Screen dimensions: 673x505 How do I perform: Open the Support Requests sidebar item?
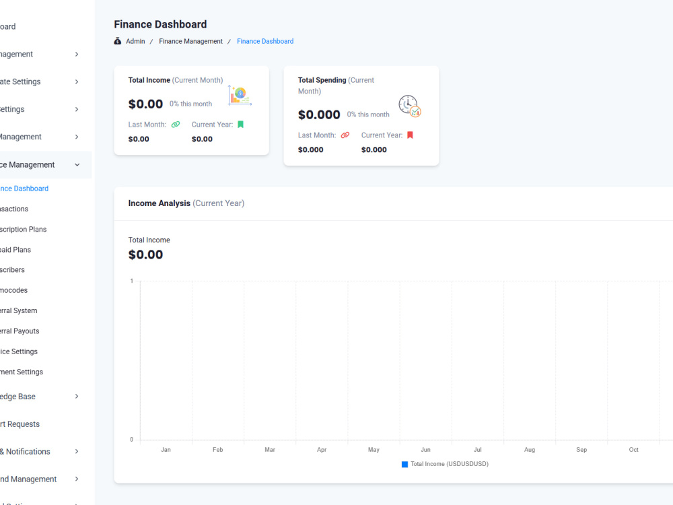point(20,424)
